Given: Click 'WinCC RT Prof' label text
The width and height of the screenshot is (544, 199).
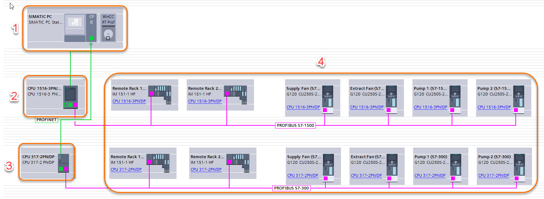Looking at the screenshot, I should coord(109,19).
